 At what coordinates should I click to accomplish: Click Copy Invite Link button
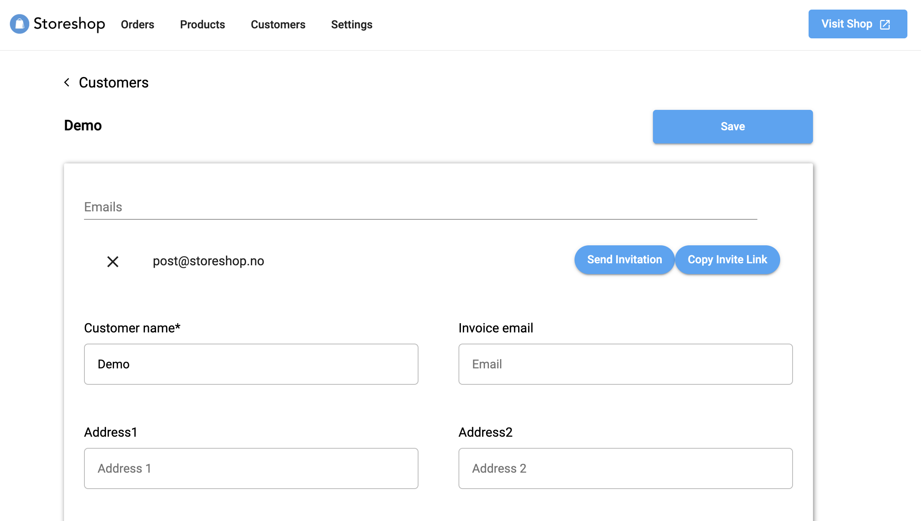click(727, 260)
